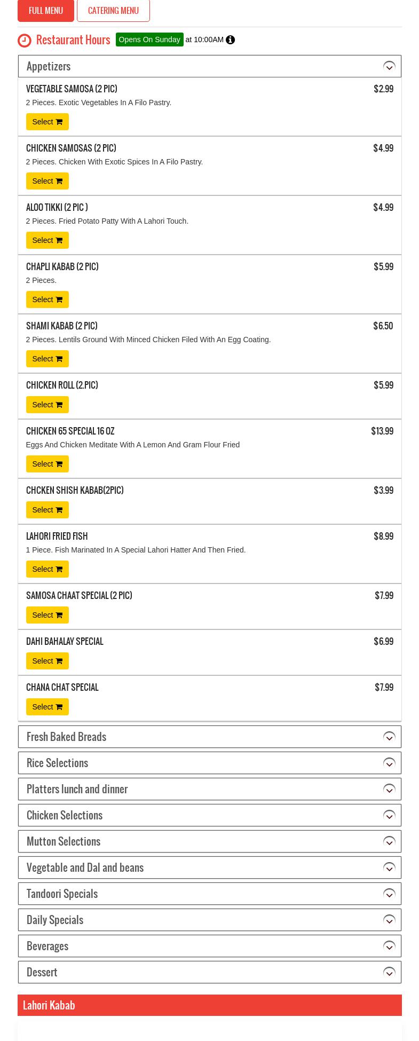This screenshot has width=419, height=1041.
Task: Select the Chana Chat Special
Action: (x=47, y=707)
